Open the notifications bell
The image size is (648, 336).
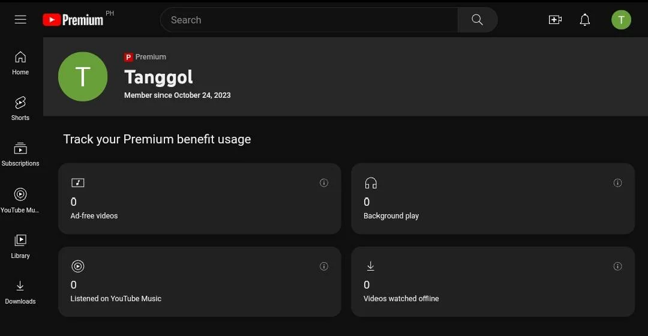585,19
